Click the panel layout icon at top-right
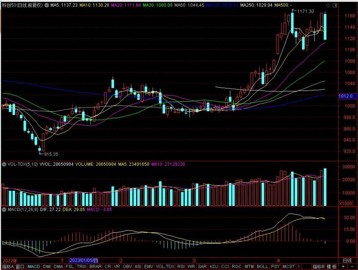The image size is (358, 270). click(335, 5)
